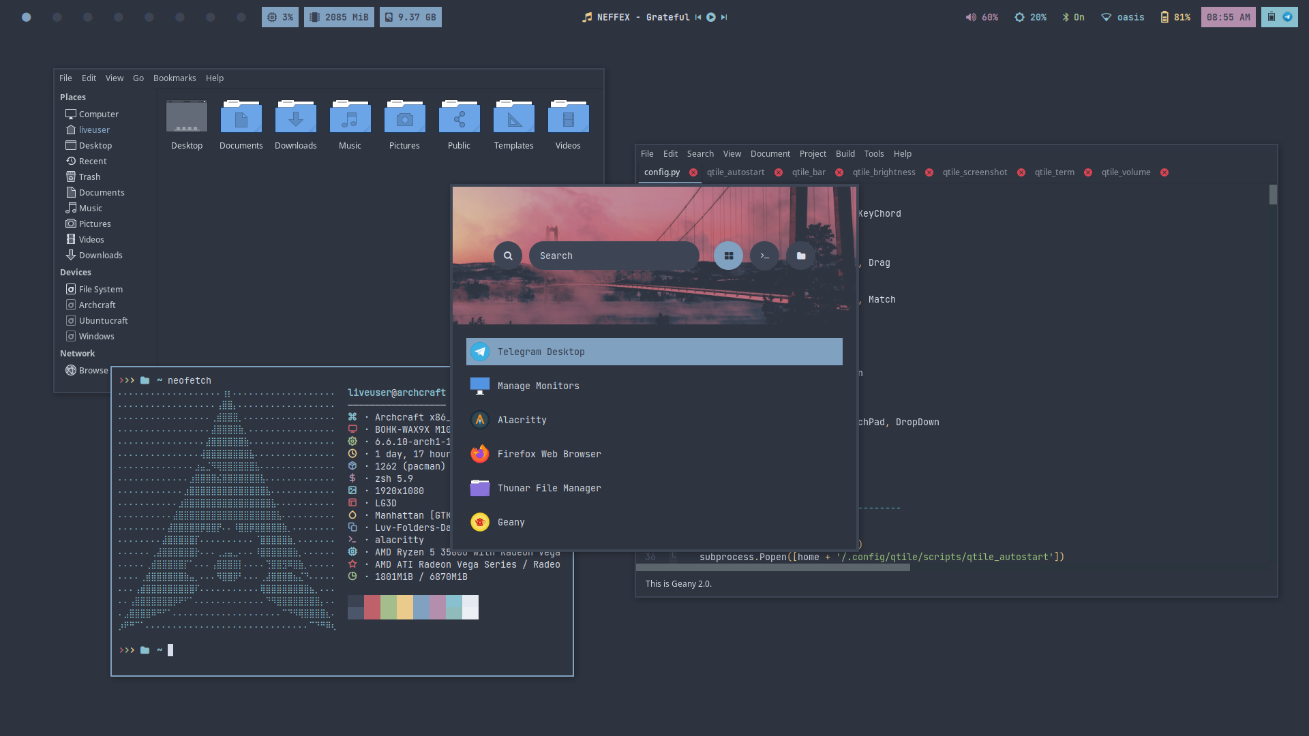Select the terminal run-command mode icon

[764, 256]
